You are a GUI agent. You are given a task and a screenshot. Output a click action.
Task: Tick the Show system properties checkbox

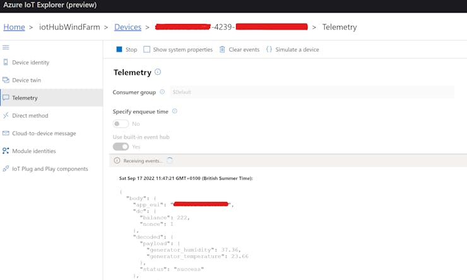[147, 49]
